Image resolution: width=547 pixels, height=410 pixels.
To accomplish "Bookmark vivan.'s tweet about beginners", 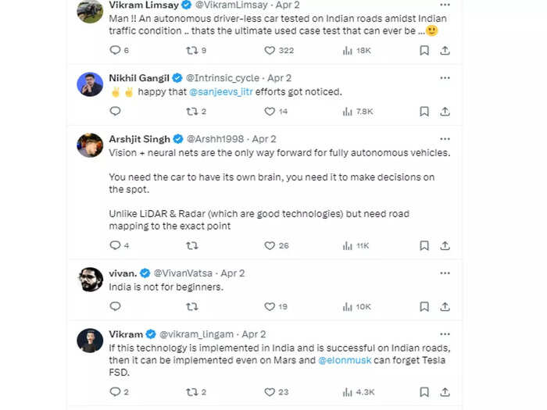I will click(x=424, y=306).
